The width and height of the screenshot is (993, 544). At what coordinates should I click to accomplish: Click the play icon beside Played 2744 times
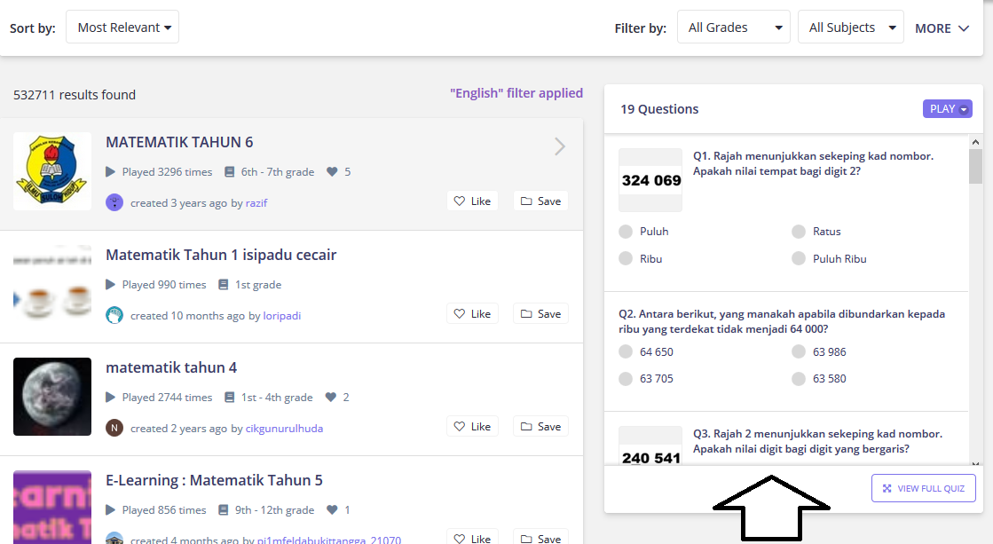point(110,397)
